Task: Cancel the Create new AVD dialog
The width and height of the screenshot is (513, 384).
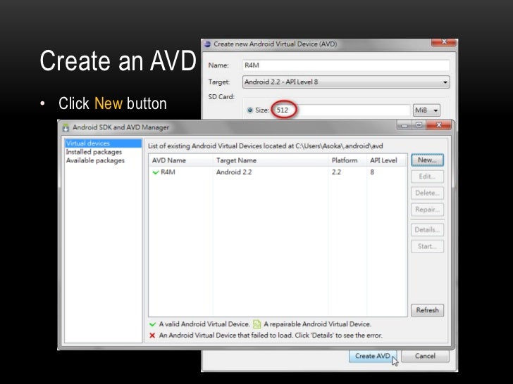Action: pos(425,356)
